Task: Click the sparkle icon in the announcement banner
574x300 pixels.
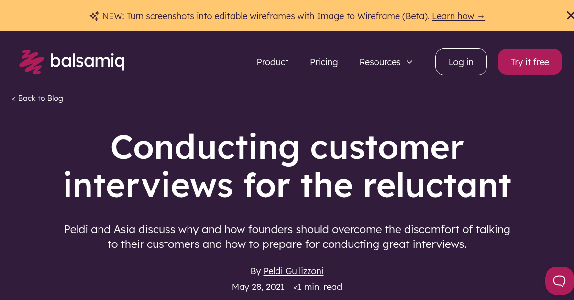Action: [x=94, y=16]
